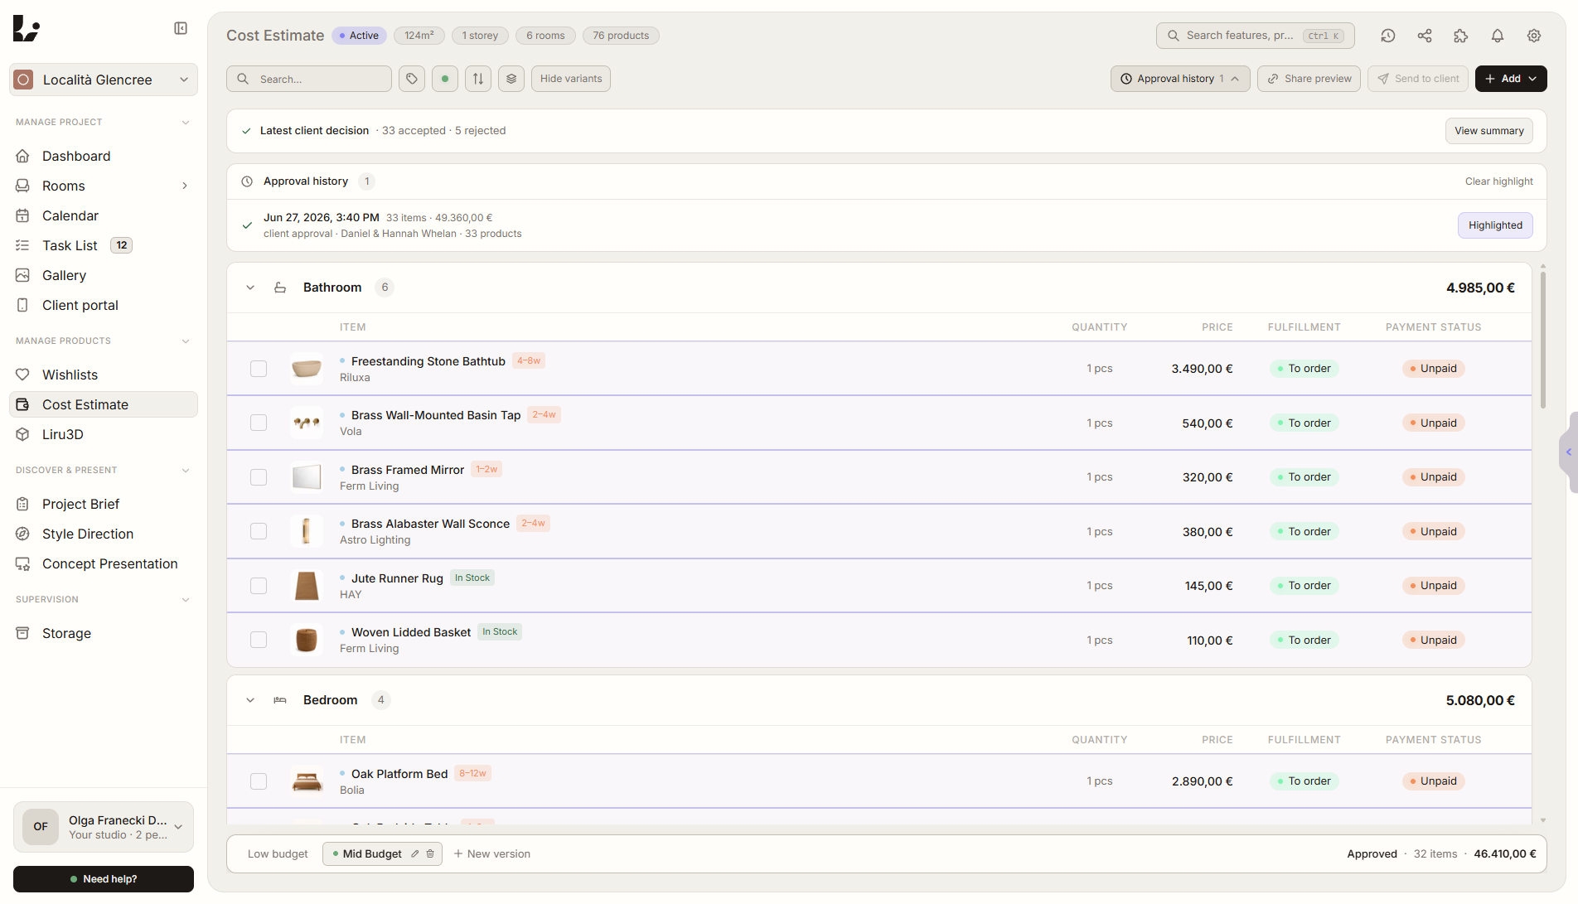Click the share nodes icon in header

point(1425,36)
